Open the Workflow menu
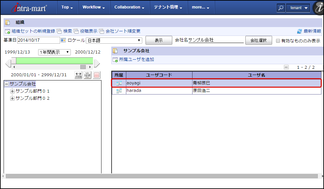 pos(93,7)
